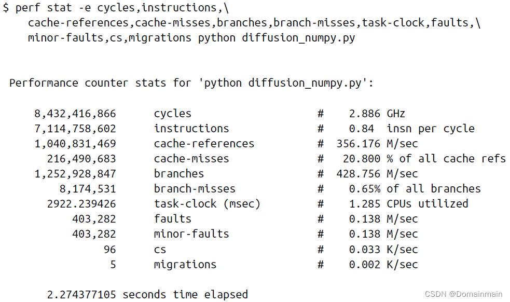
Task: Click the branch-misses count 8,174,531
Action: [x=88, y=189]
